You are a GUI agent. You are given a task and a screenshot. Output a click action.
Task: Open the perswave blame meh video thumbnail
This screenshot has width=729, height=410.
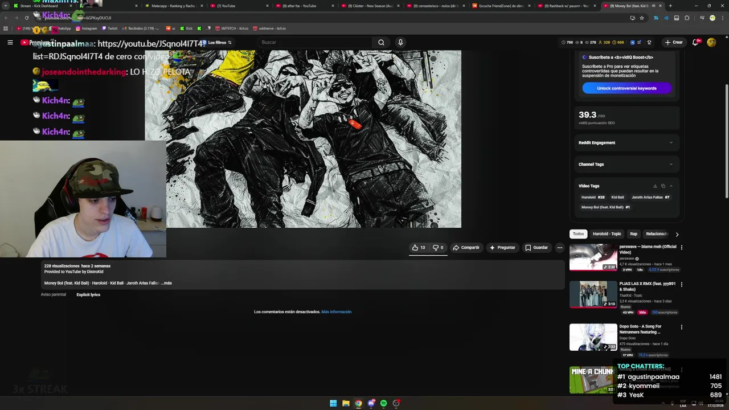593,257
